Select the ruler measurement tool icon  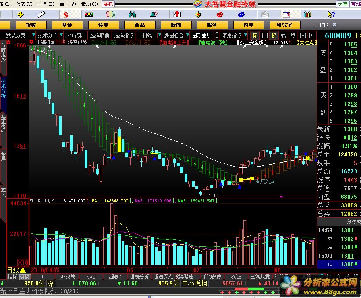tap(41, 15)
